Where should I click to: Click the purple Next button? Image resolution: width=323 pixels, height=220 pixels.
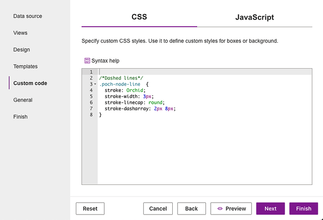(x=270, y=209)
